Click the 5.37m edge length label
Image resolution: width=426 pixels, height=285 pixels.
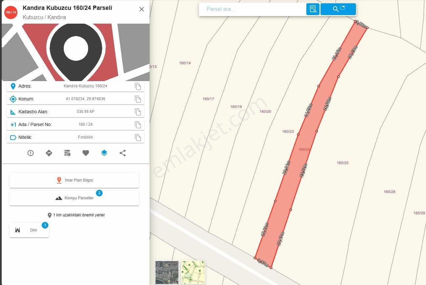point(263,263)
